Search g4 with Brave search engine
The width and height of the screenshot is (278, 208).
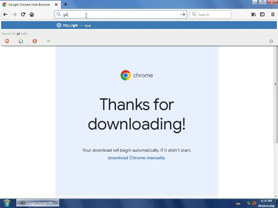coord(7,41)
